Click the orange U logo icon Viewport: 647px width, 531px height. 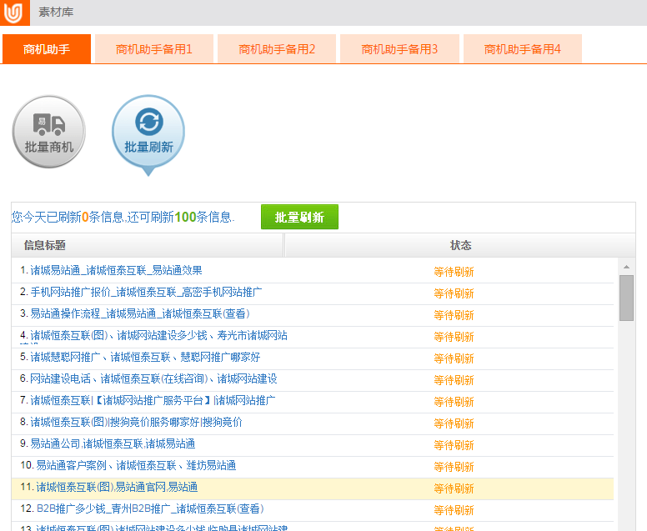(14, 13)
